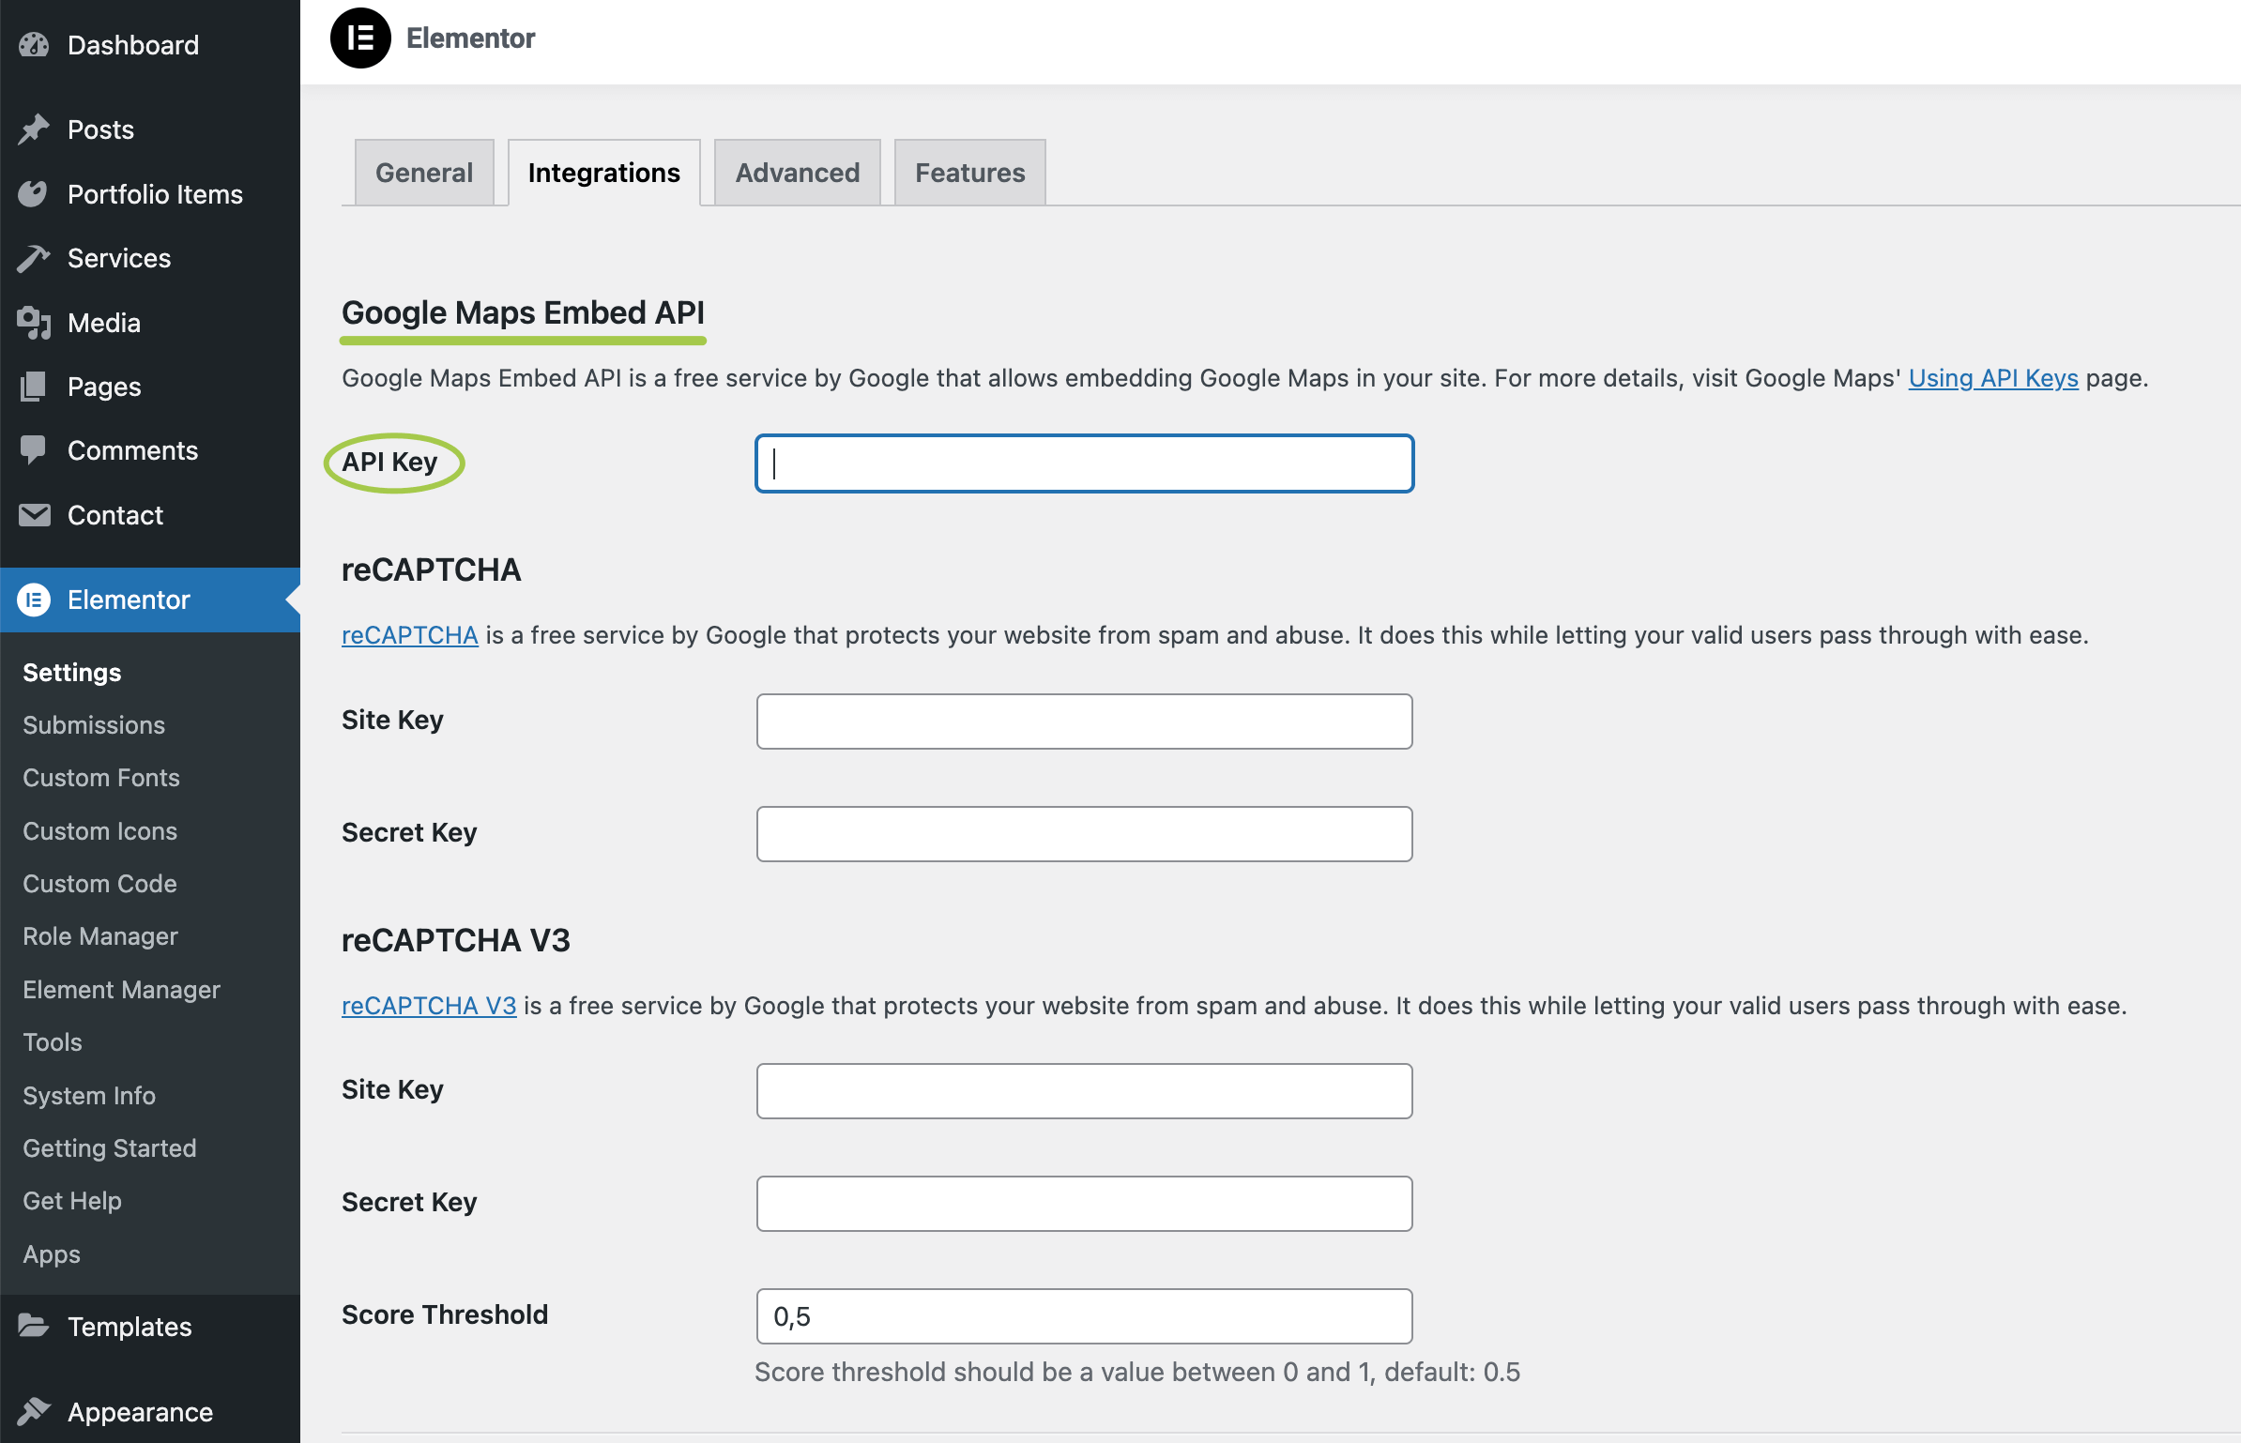Switch to the General tab
Screen dimensions: 2241x1443
[424, 173]
